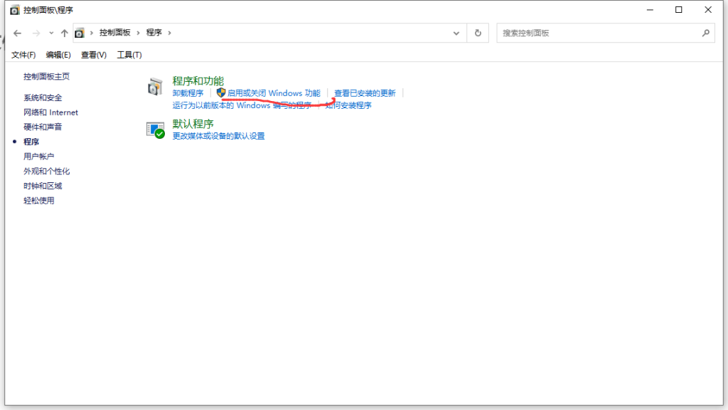Click the Forward navigation arrow
728x410 pixels.
36,33
